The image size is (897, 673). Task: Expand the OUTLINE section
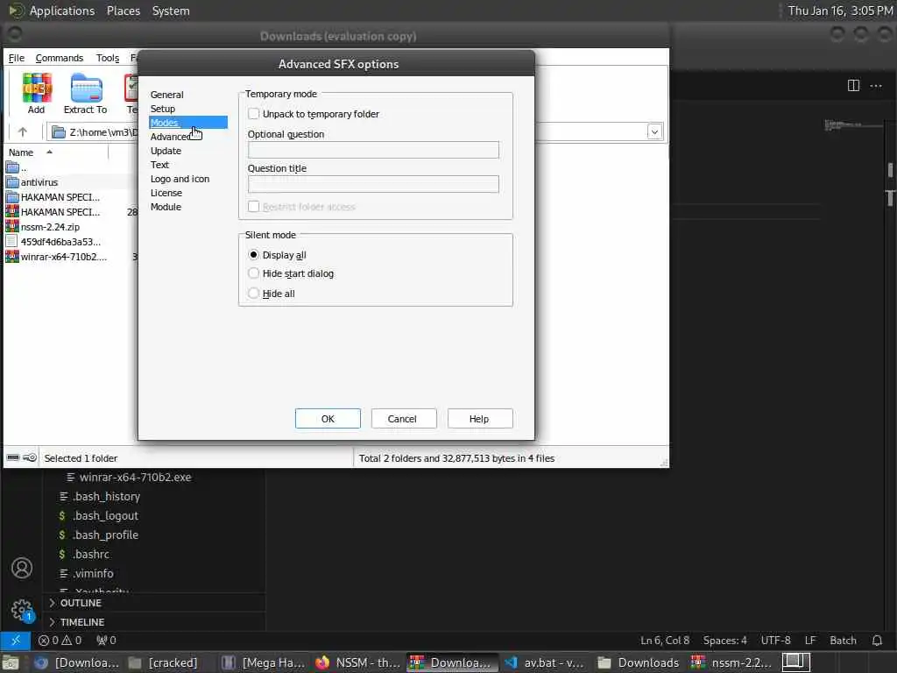click(81, 603)
